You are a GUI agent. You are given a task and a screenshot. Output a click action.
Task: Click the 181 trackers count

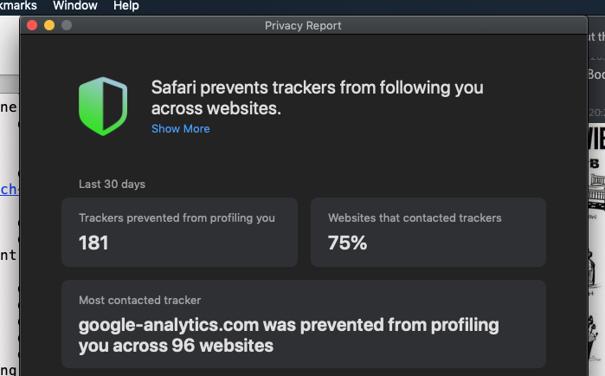(x=93, y=243)
